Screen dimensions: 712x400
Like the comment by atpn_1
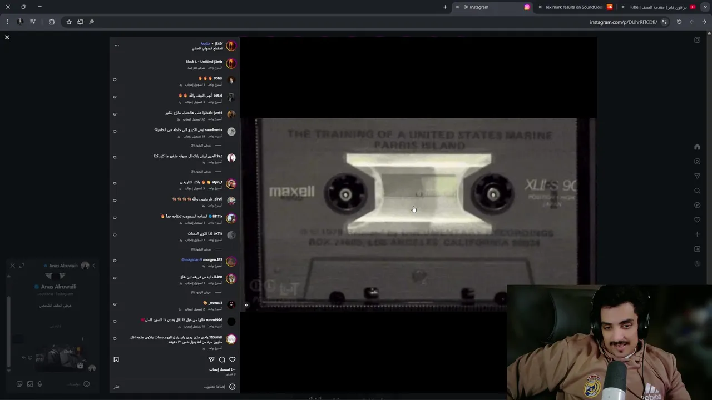pyautogui.click(x=115, y=183)
